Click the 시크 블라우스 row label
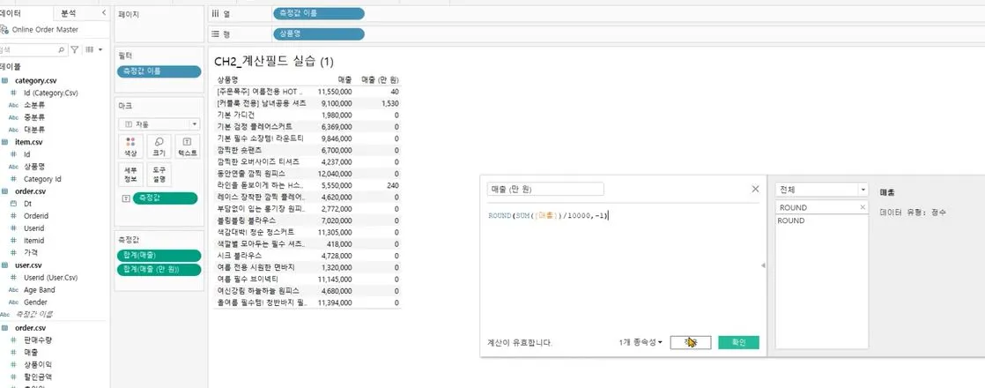The image size is (985, 388). point(240,256)
